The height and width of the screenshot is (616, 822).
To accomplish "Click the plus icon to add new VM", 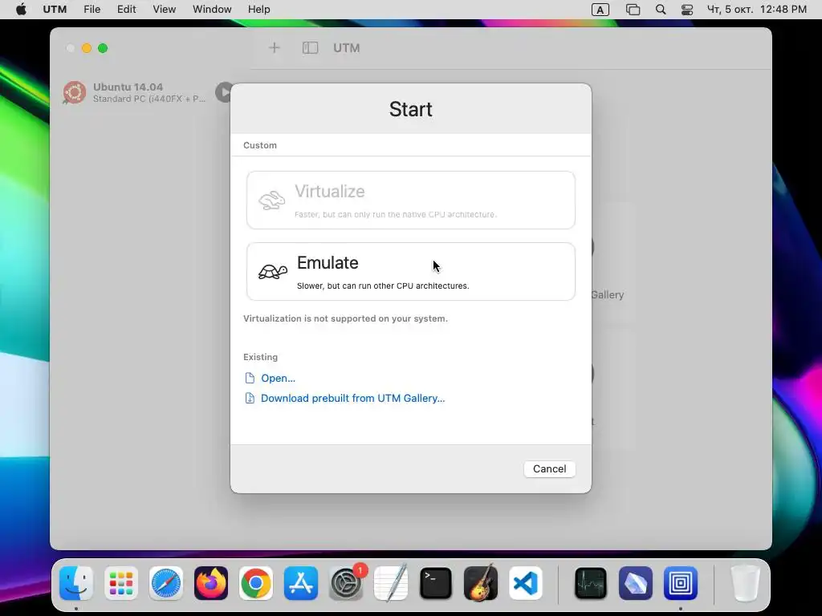I will click(275, 48).
